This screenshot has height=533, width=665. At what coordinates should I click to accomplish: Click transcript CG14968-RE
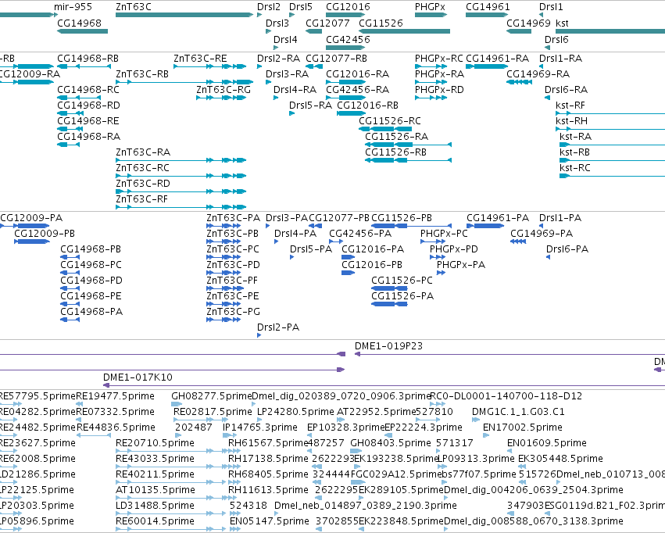tap(88, 121)
